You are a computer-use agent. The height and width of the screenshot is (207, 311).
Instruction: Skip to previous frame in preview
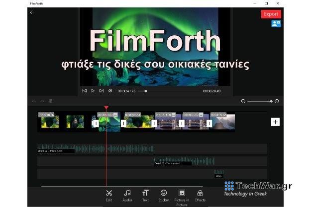click(84, 91)
